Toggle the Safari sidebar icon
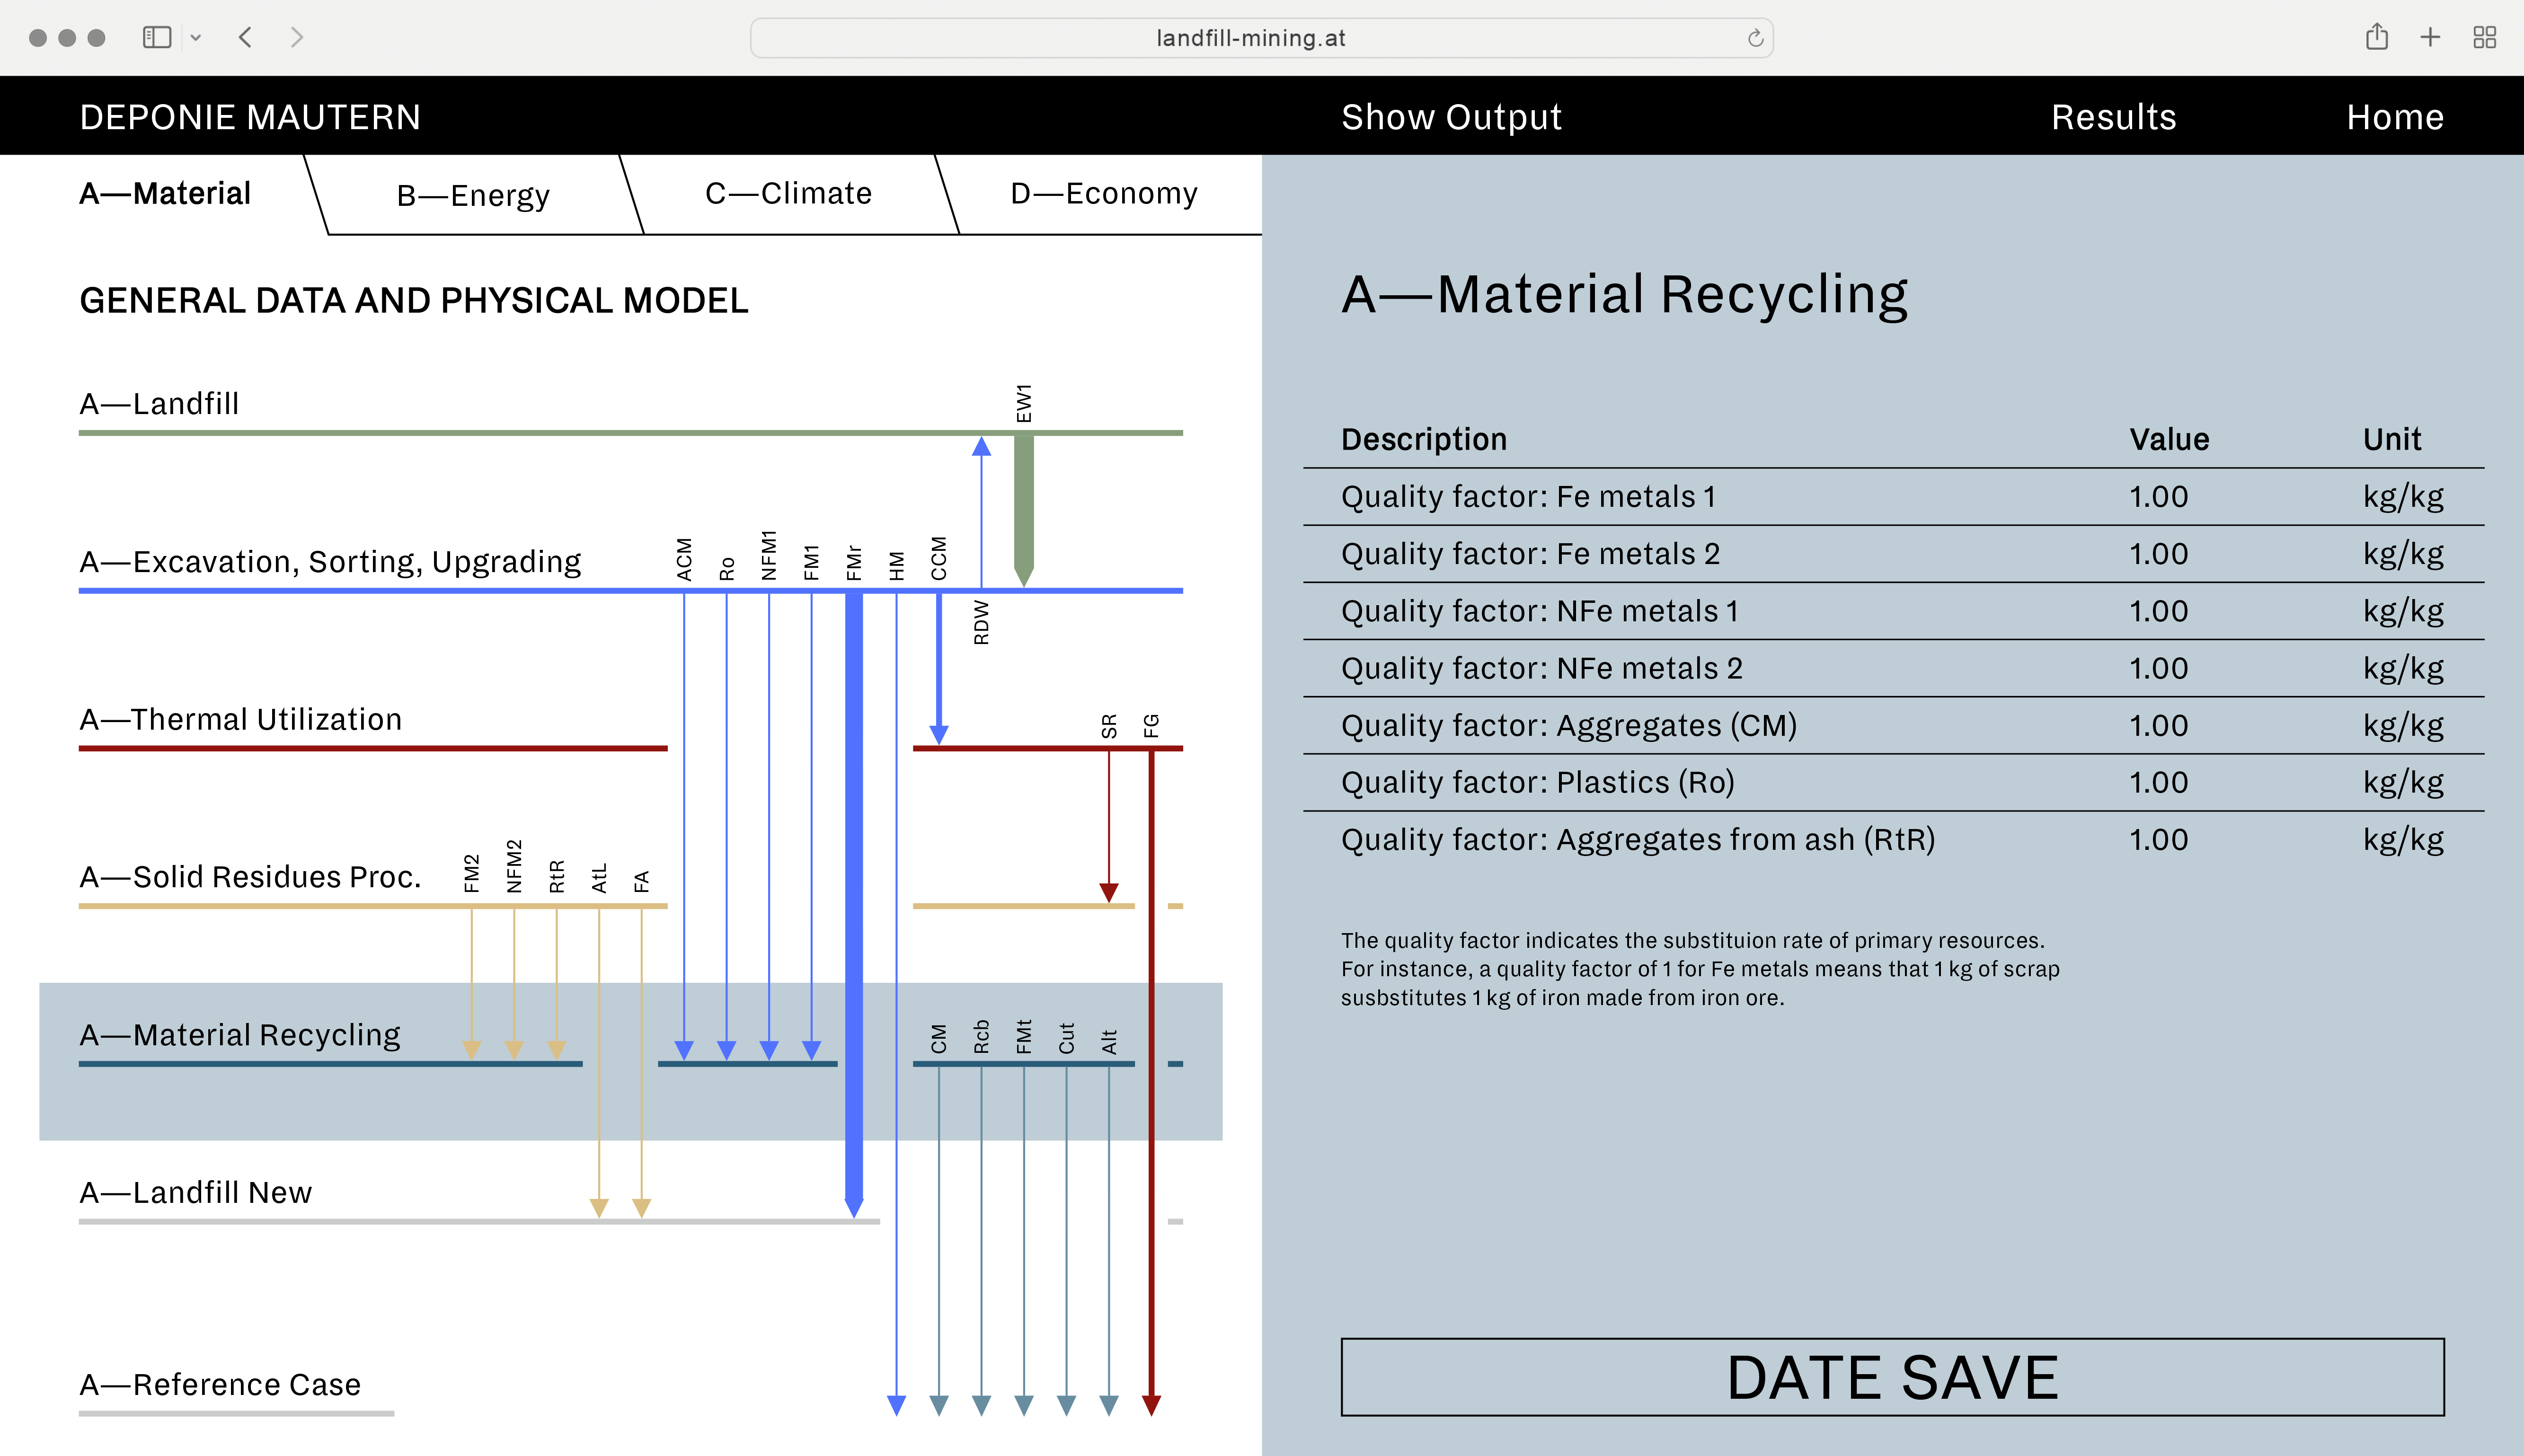Screen dimensions: 2524x1456 coord(157,38)
